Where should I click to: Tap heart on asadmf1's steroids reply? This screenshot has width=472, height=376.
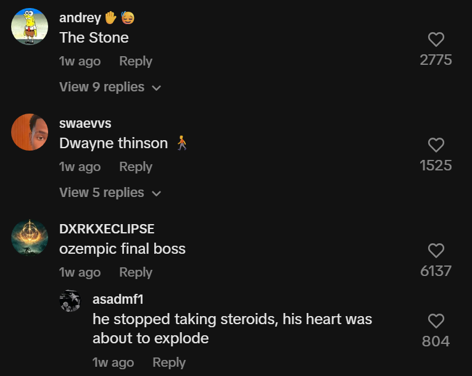pos(436,321)
